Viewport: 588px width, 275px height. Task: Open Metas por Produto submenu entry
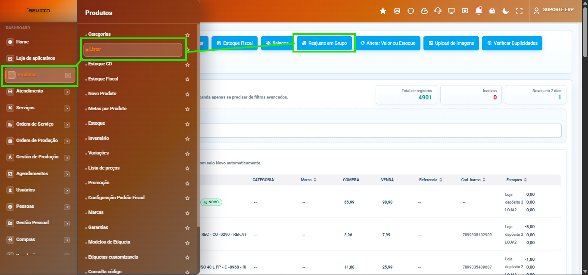tap(107, 108)
